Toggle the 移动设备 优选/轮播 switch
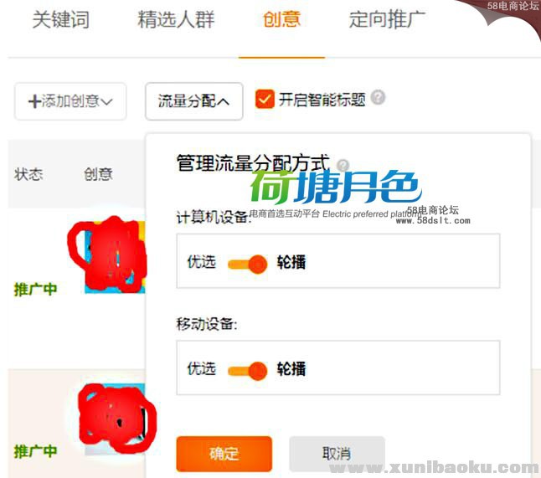Screen dimensions: 541x478 (x=247, y=371)
